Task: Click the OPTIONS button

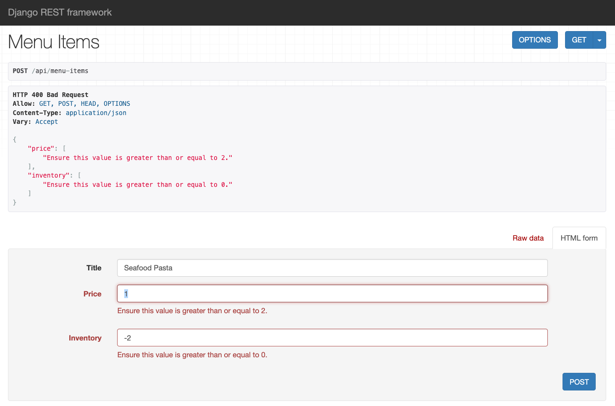Action: point(535,39)
